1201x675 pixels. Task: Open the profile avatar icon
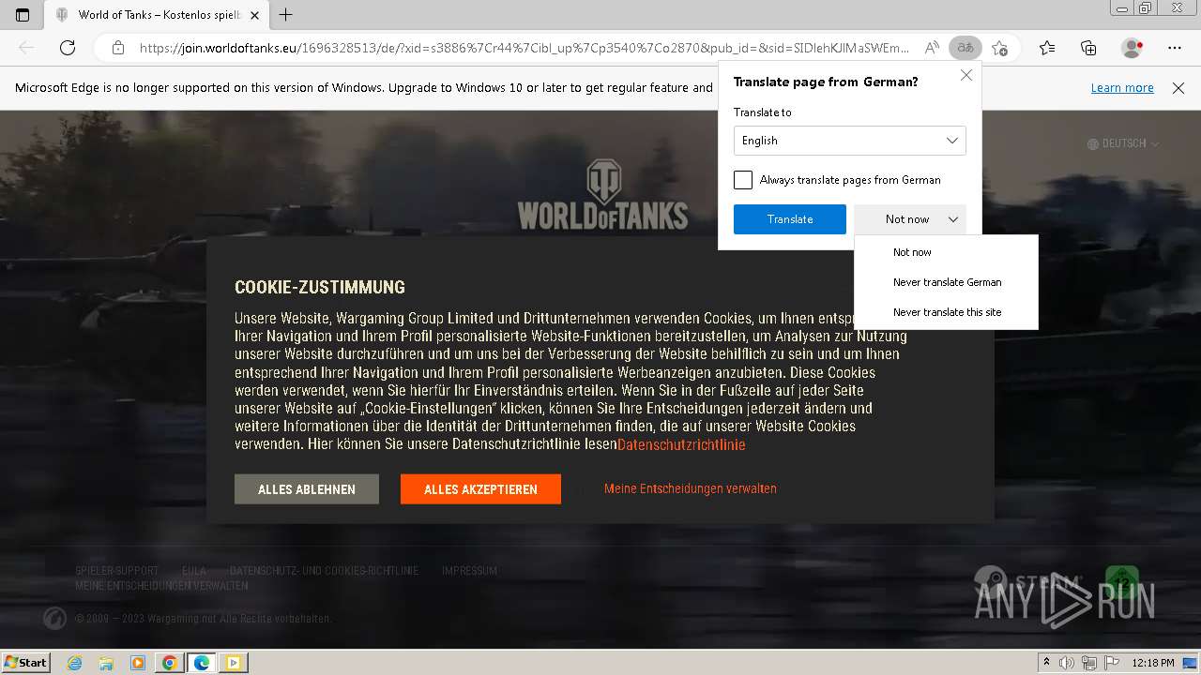(x=1132, y=48)
